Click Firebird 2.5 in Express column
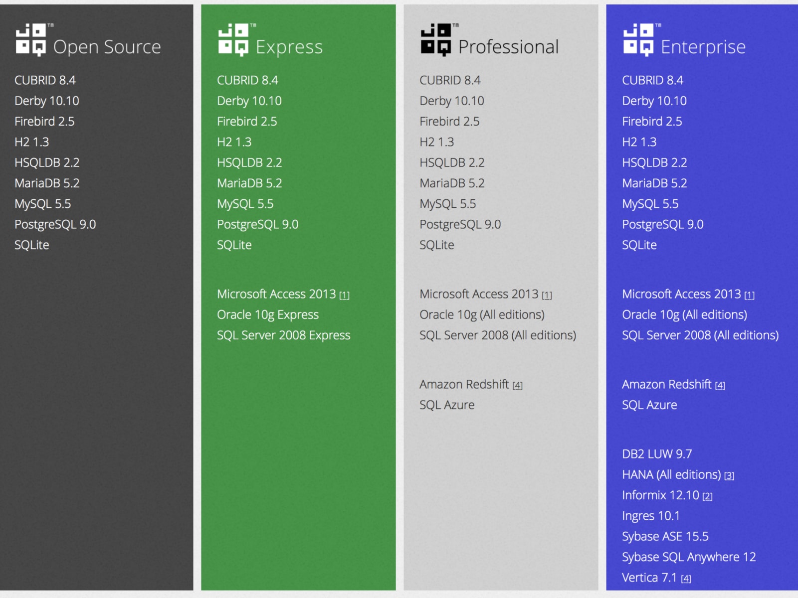Image resolution: width=798 pixels, height=598 pixels. (247, 122)
